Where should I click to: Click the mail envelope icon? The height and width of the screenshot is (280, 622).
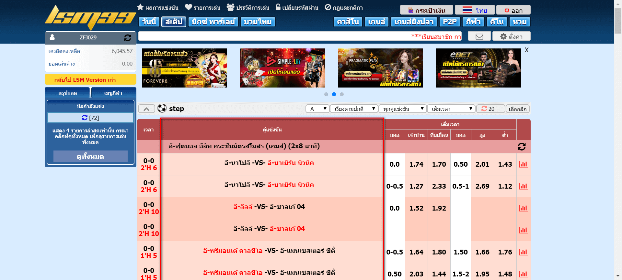tap(479, 36)
